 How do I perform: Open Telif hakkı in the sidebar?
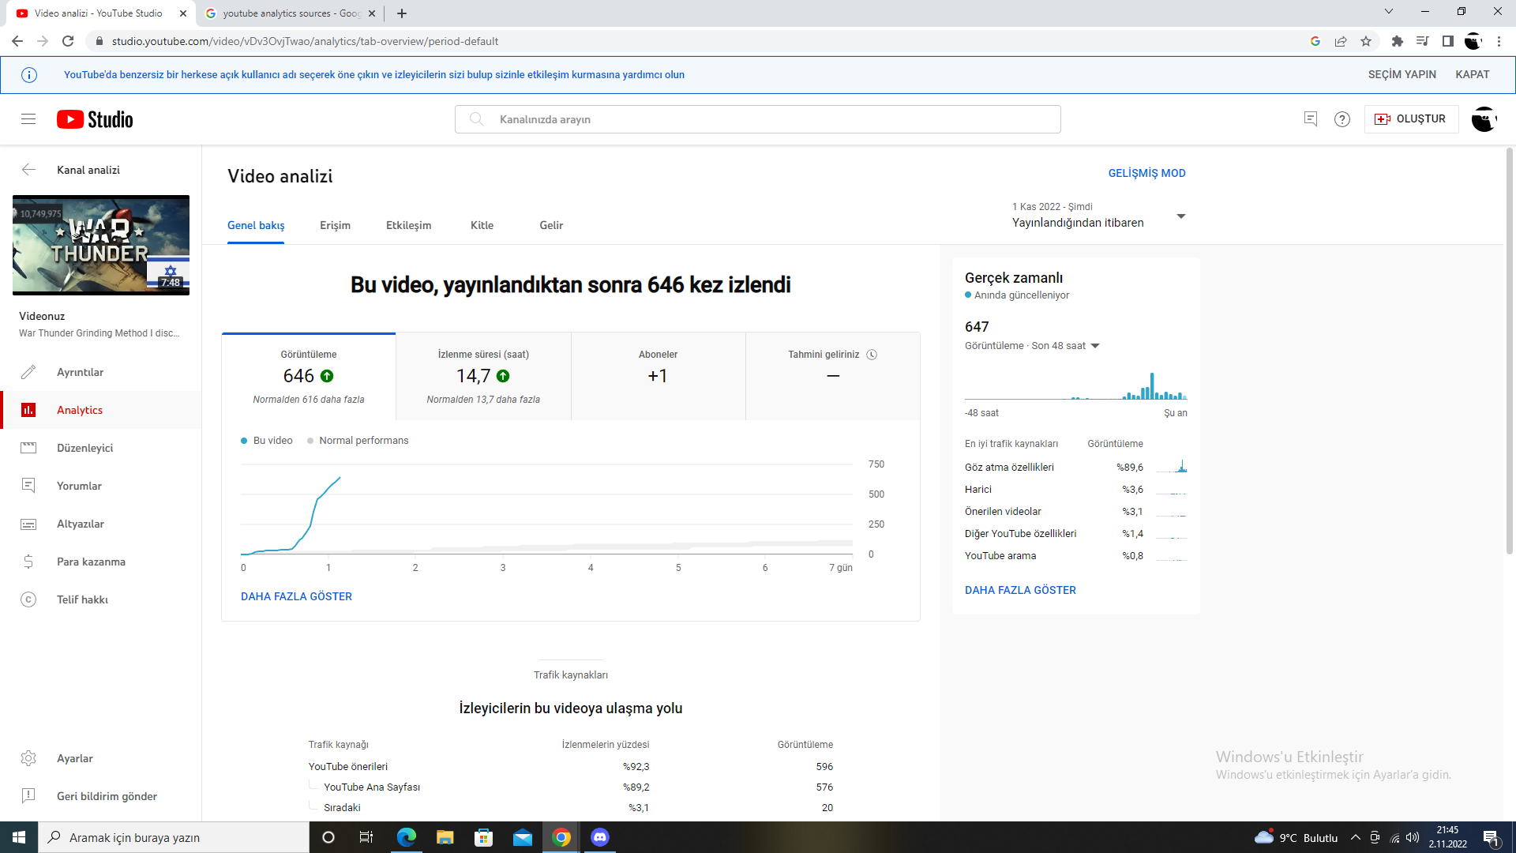pyautogui.click(x=101, y=599)
